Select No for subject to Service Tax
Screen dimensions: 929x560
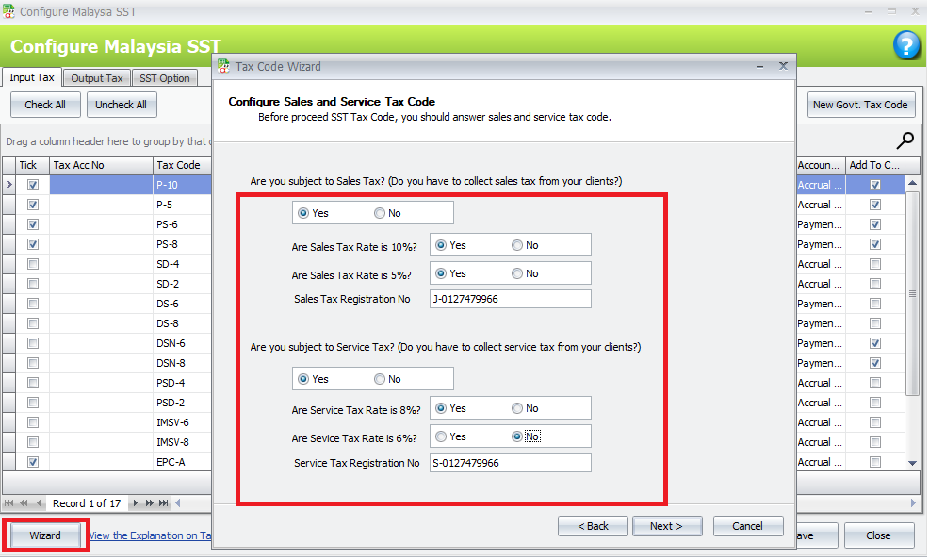pyautogui.click(x=380, y=379)
